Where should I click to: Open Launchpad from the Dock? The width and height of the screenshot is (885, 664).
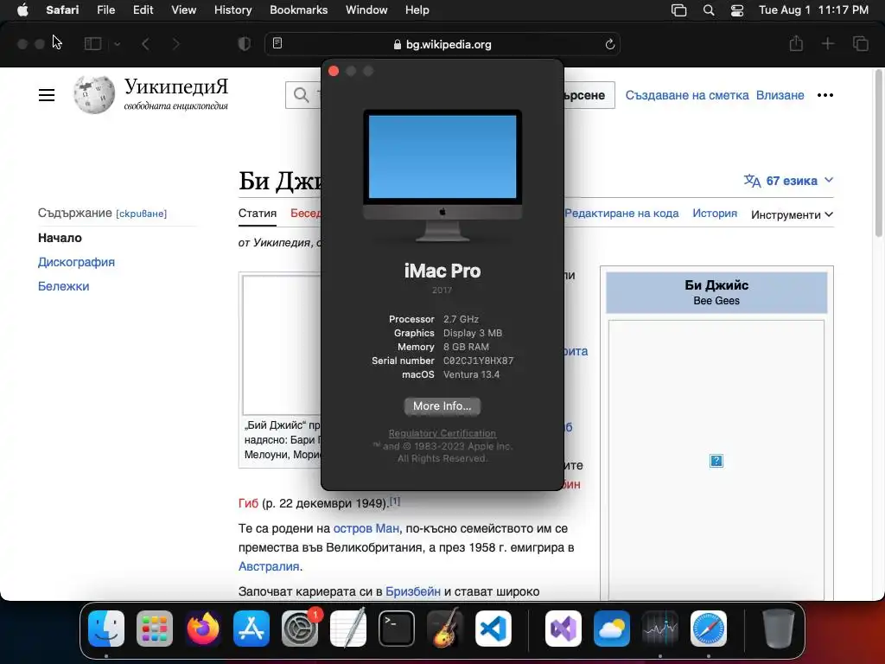[155, 629]
